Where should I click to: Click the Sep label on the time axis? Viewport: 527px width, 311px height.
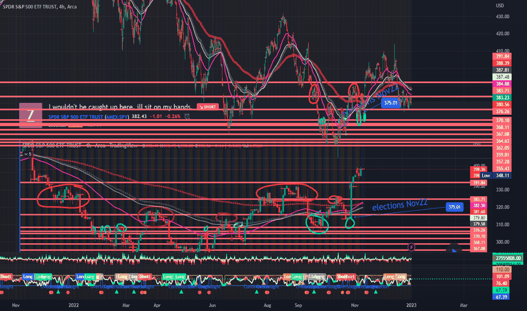coord(298,305)
